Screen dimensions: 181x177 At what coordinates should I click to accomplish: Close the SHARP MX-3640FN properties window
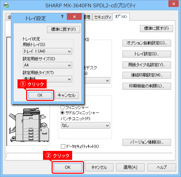click(x=173, y=4)
